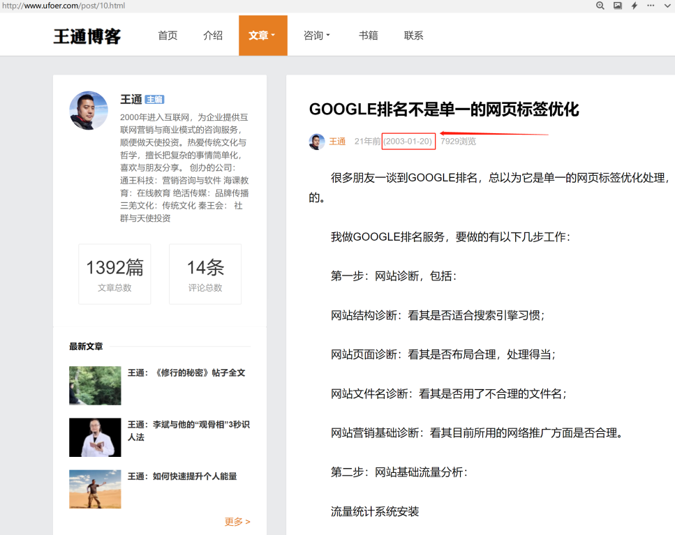
Task: Click the 最新文章 section heading
Action: click(x=86, y=346)
